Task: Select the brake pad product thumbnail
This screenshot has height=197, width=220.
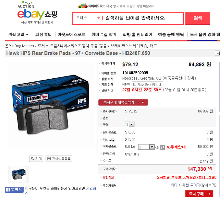Action: (x=19, y=174)
